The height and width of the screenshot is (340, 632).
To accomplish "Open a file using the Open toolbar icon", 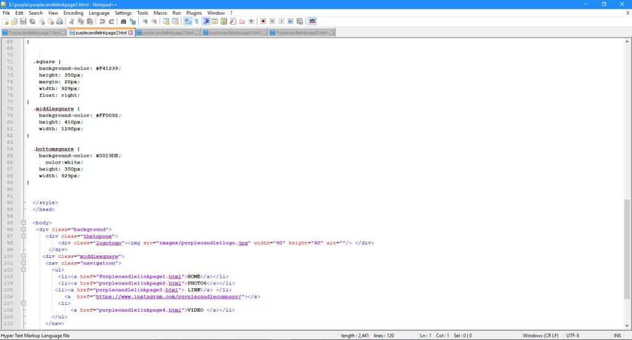I will click(14, 21).
